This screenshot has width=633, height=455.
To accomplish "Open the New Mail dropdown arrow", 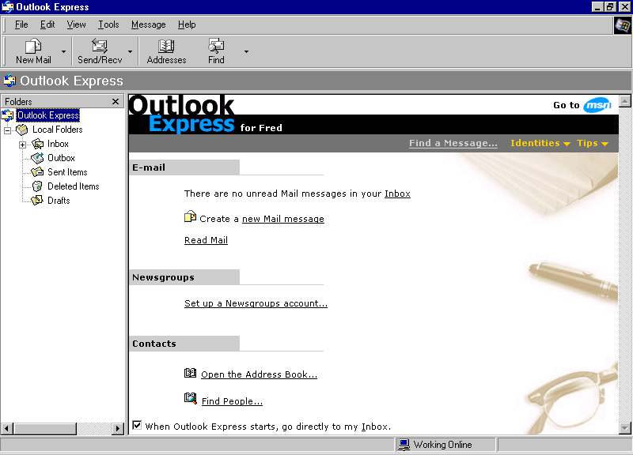I will 63,51.
